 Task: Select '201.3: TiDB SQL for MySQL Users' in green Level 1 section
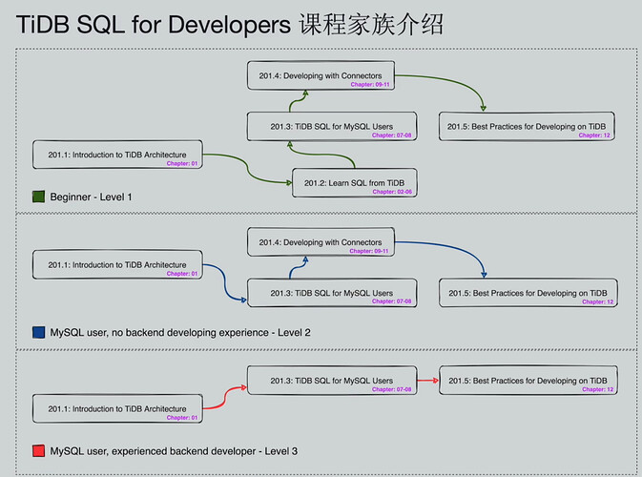pos(332,127)
